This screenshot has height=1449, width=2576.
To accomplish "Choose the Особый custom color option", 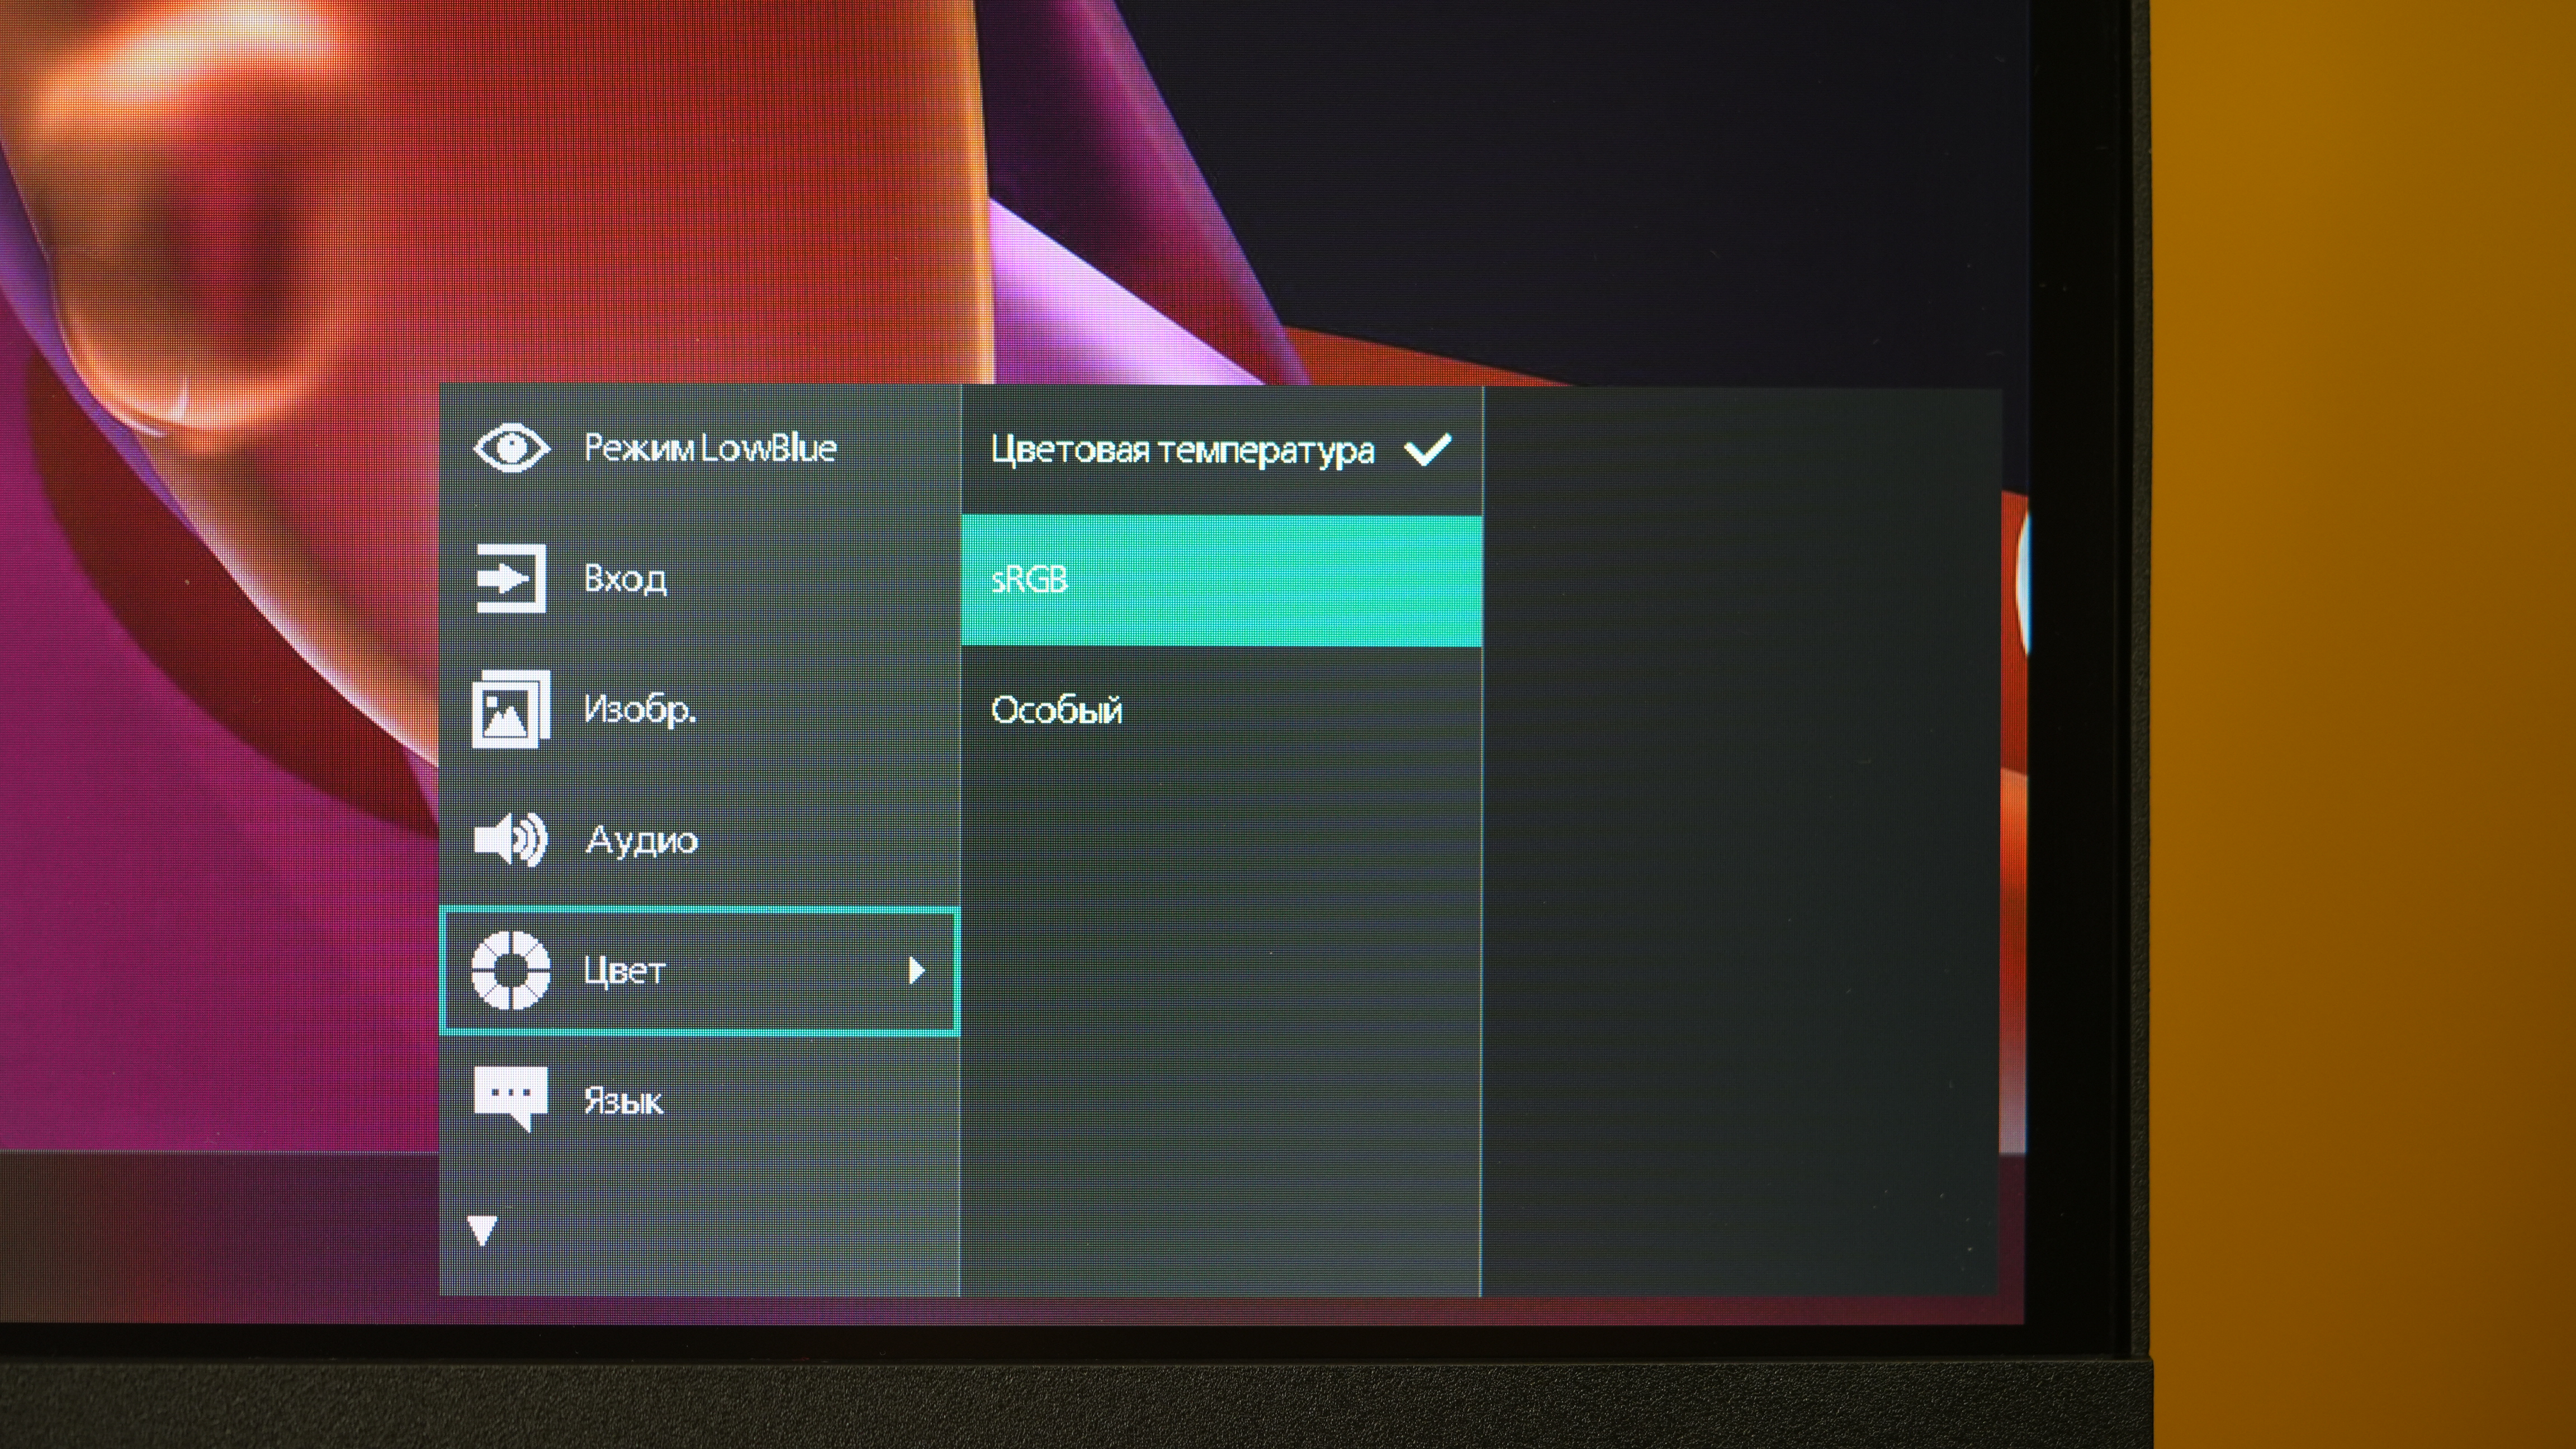I will 1057,710.
